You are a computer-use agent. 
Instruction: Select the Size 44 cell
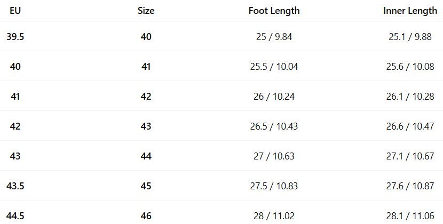pos(146,156)
